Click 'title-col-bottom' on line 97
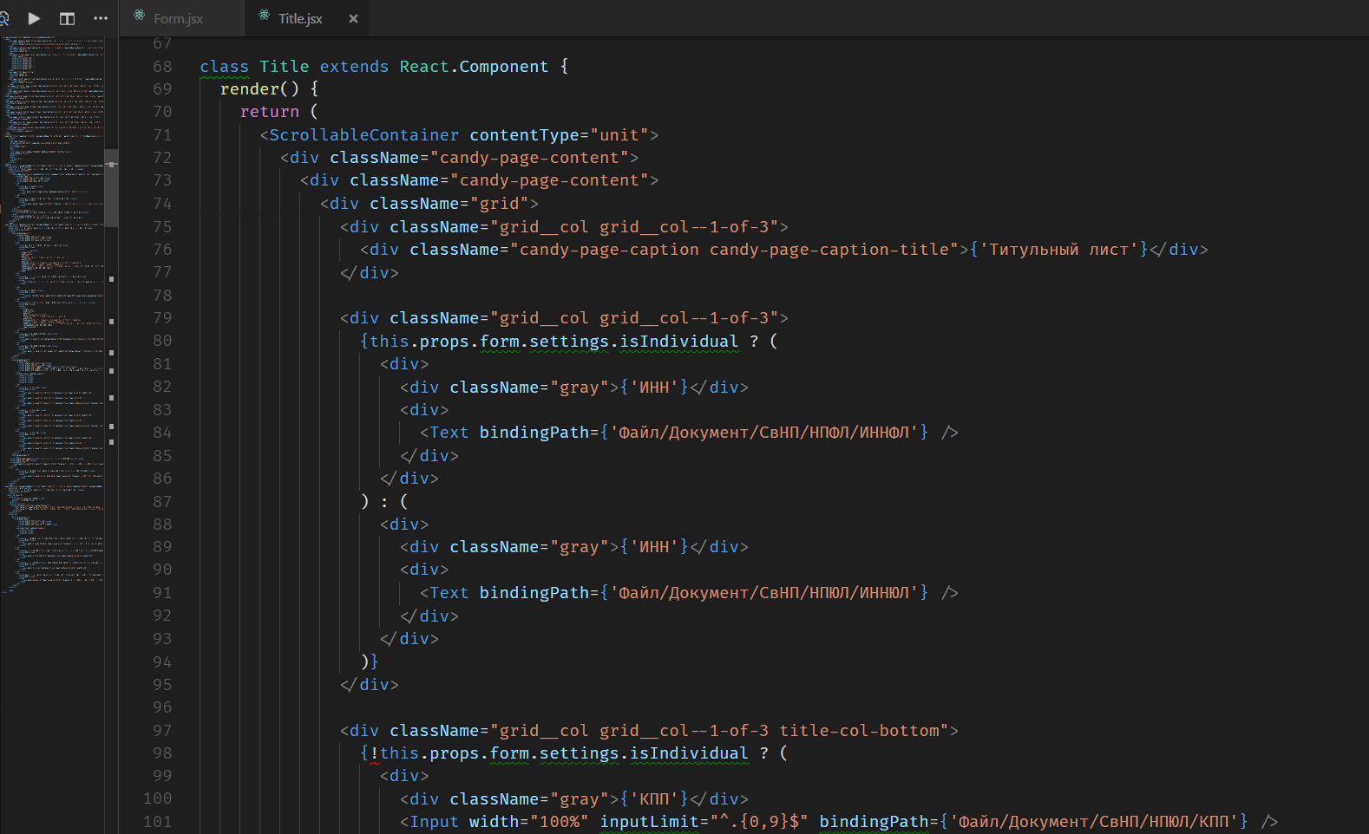Screen dimensions: 1369x834 click(859, 731)
